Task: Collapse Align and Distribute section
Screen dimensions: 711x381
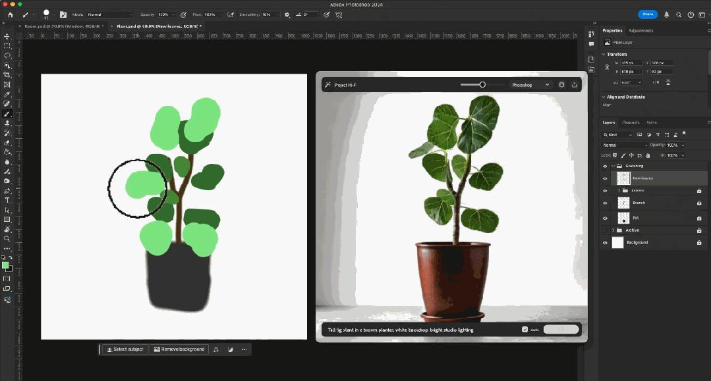Action: point(604,97)
